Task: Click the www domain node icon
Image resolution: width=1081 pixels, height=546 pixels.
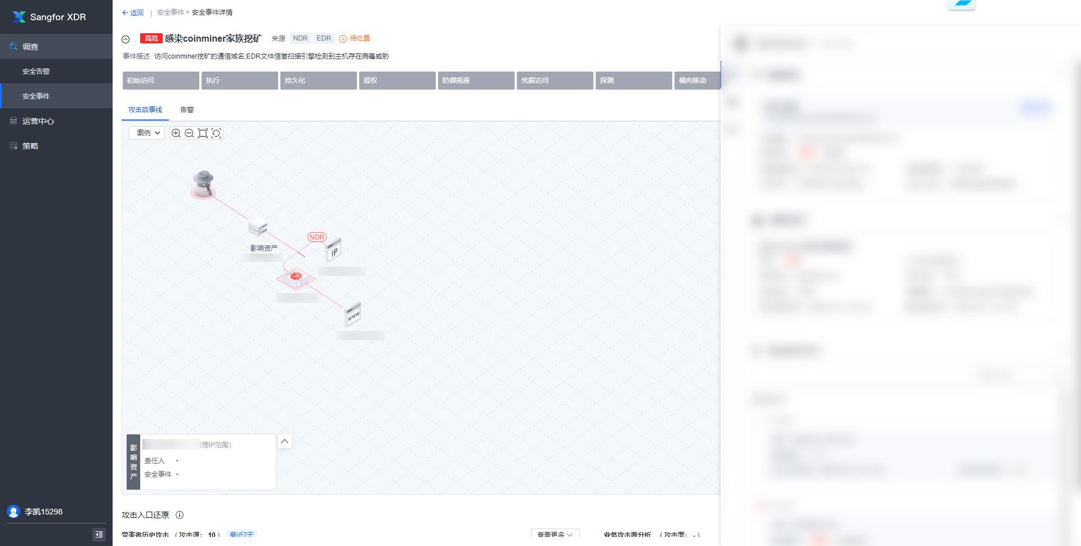Action: point(352,314)
